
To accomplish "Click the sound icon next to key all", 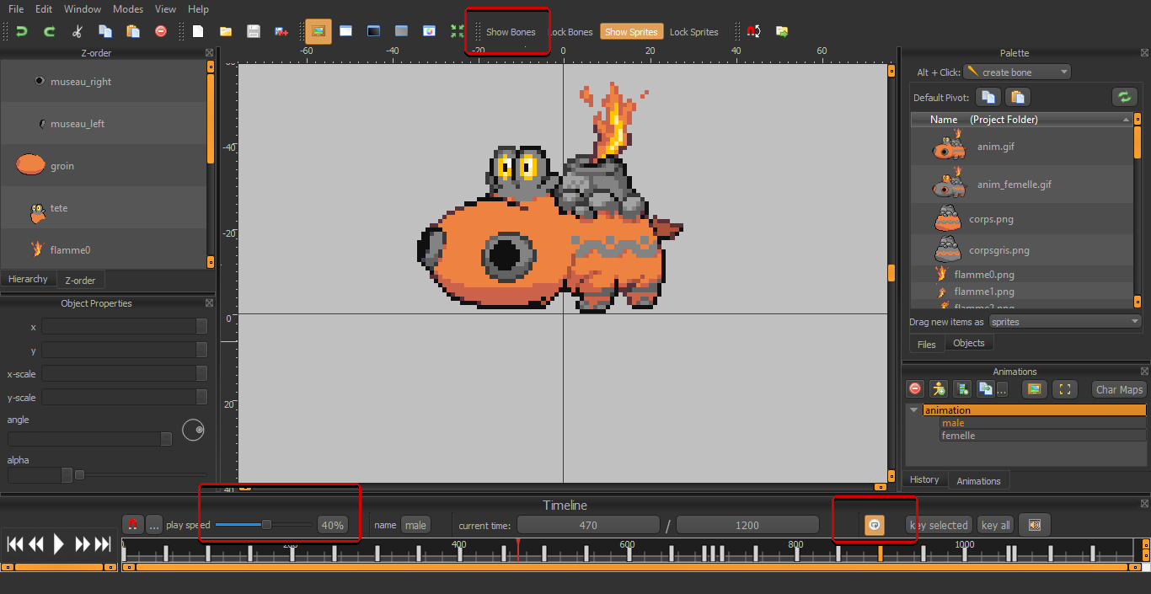I will 1035,525.
